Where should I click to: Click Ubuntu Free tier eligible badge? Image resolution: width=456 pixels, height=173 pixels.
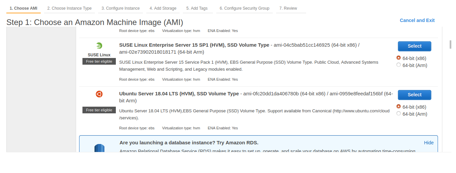[x=99, y=110]
